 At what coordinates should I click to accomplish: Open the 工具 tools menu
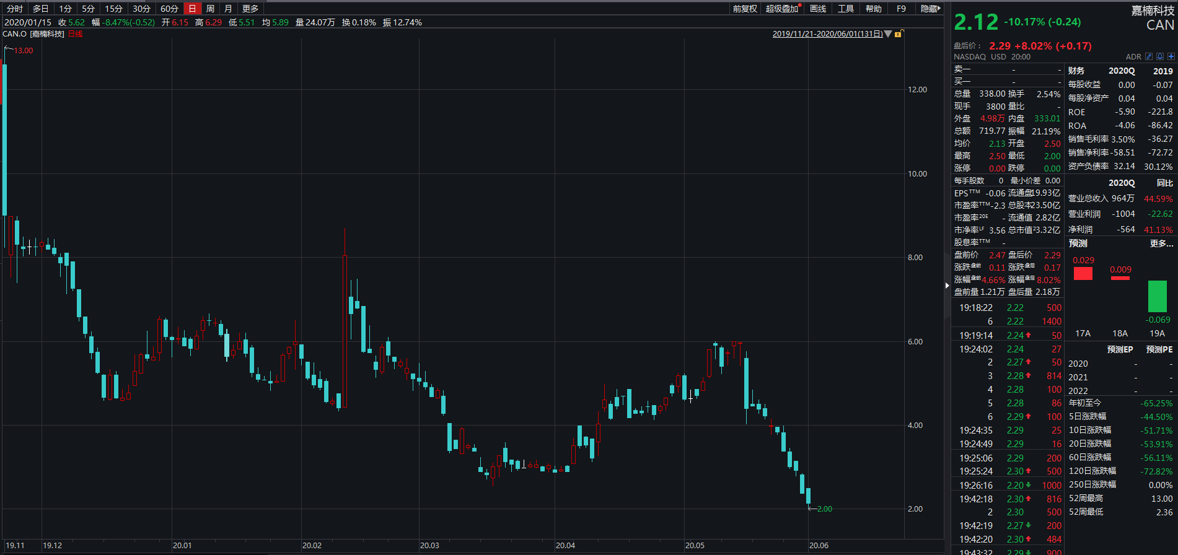tap(846, 9)
